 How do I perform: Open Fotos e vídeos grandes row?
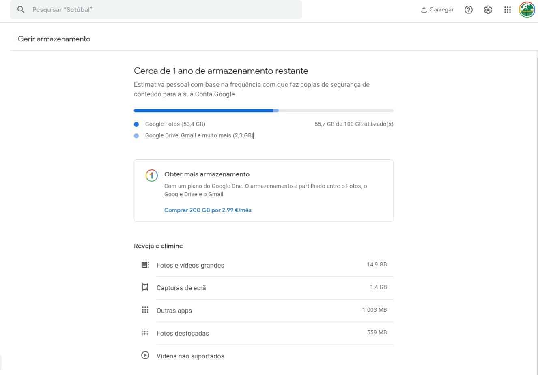pyautogui.click(x=264, y=265)
